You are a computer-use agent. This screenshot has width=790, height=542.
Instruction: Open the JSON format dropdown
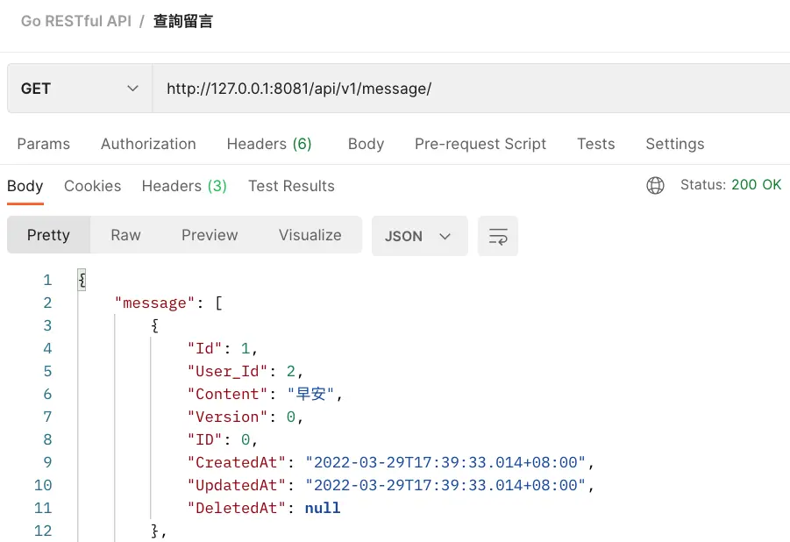(x=419, y=236)
